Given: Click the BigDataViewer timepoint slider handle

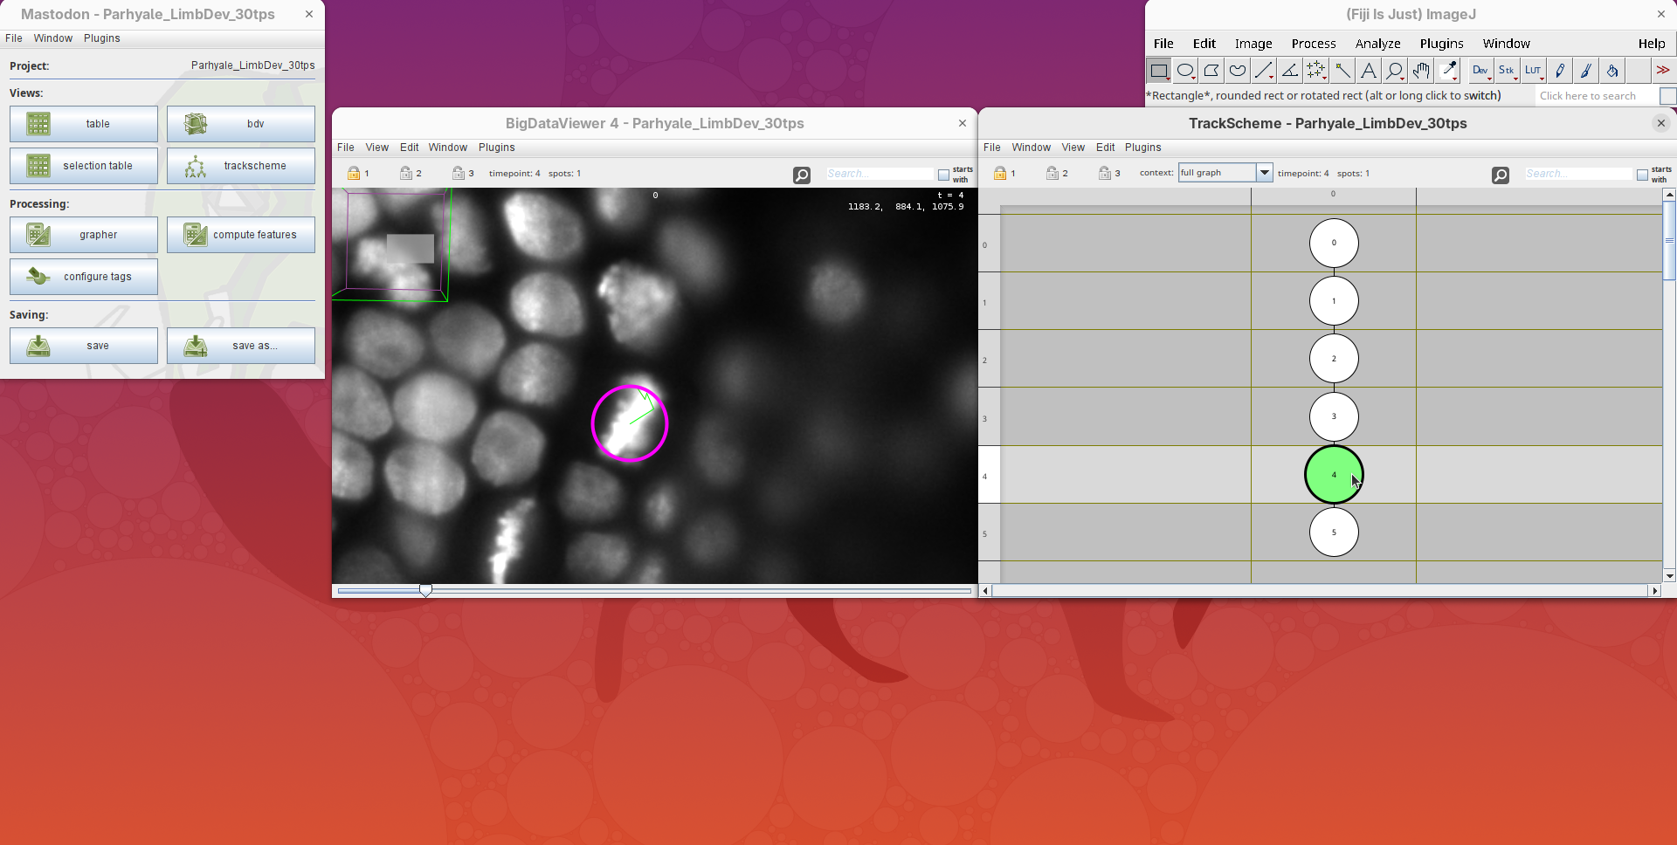Looking at the screenshot, I should pos(425,591).
